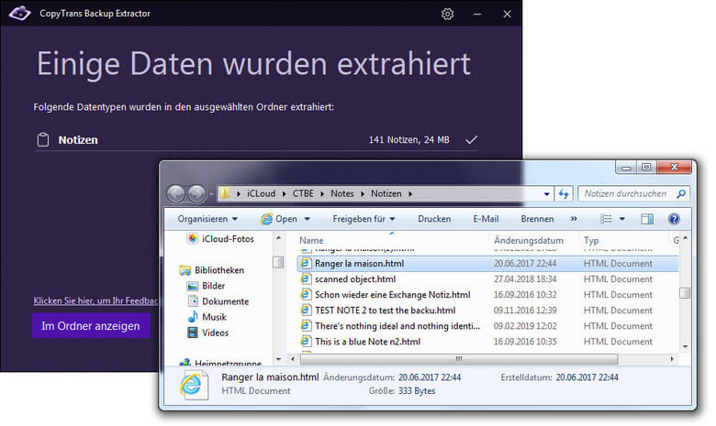The image size is (716, 426).
Task: Click icon of TEST NOTE 2 file
Action: (305, 311)
